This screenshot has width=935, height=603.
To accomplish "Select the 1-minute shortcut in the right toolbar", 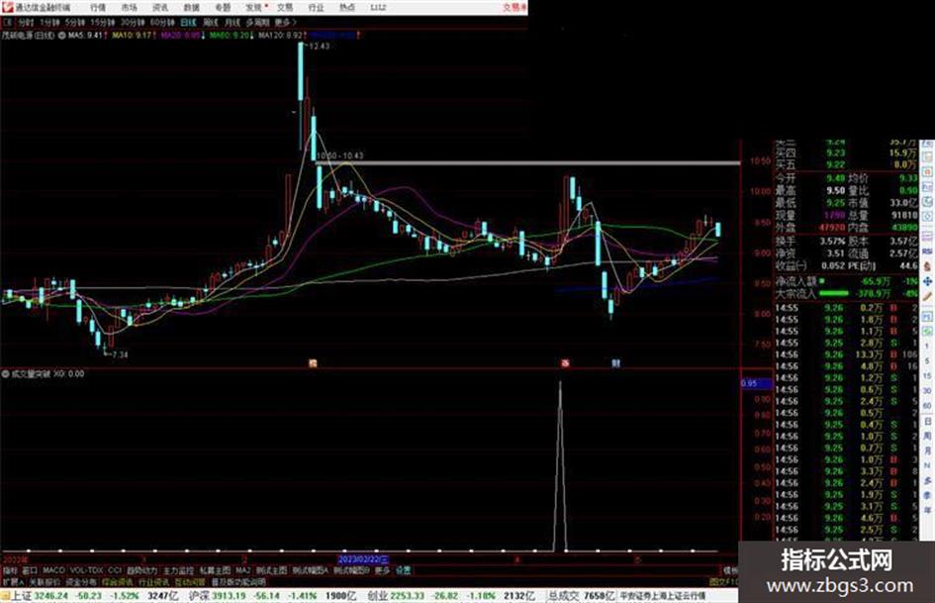I will point(927,347).
